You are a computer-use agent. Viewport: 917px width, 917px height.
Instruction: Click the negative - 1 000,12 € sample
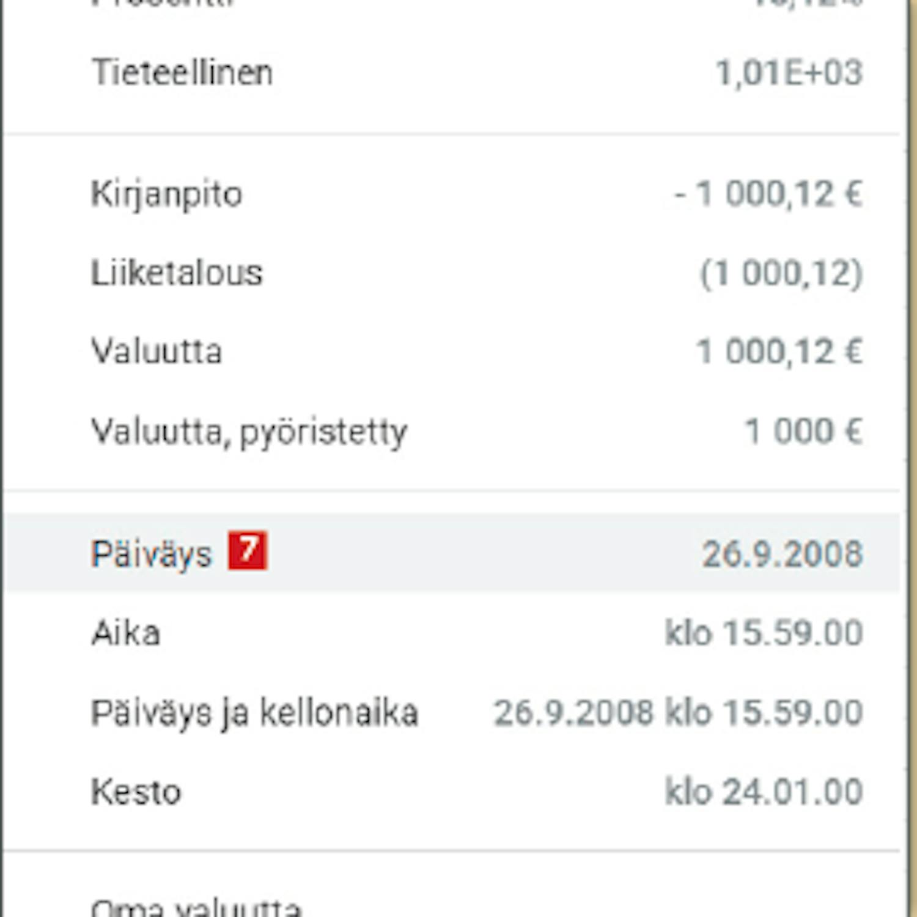[x=768, y=194]
